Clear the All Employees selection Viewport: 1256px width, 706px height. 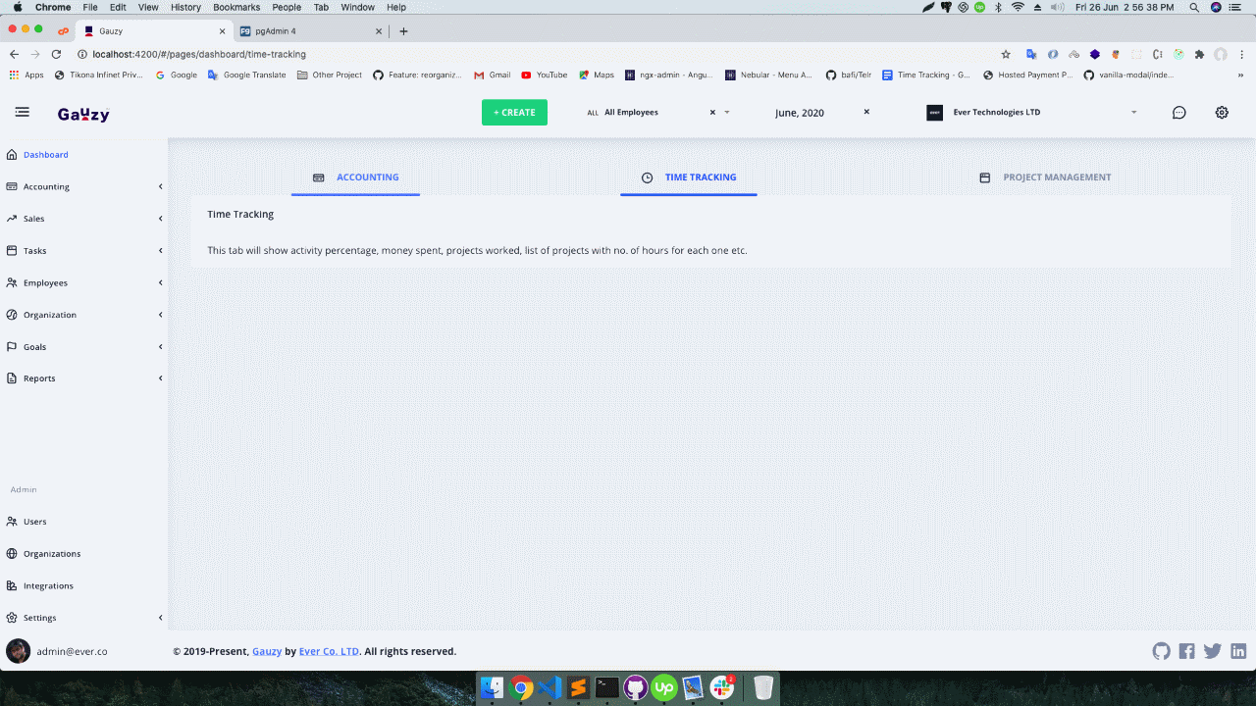(x=712, y=113)
